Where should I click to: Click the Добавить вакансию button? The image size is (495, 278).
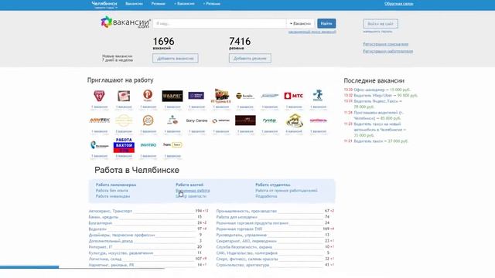pos(176,59)
